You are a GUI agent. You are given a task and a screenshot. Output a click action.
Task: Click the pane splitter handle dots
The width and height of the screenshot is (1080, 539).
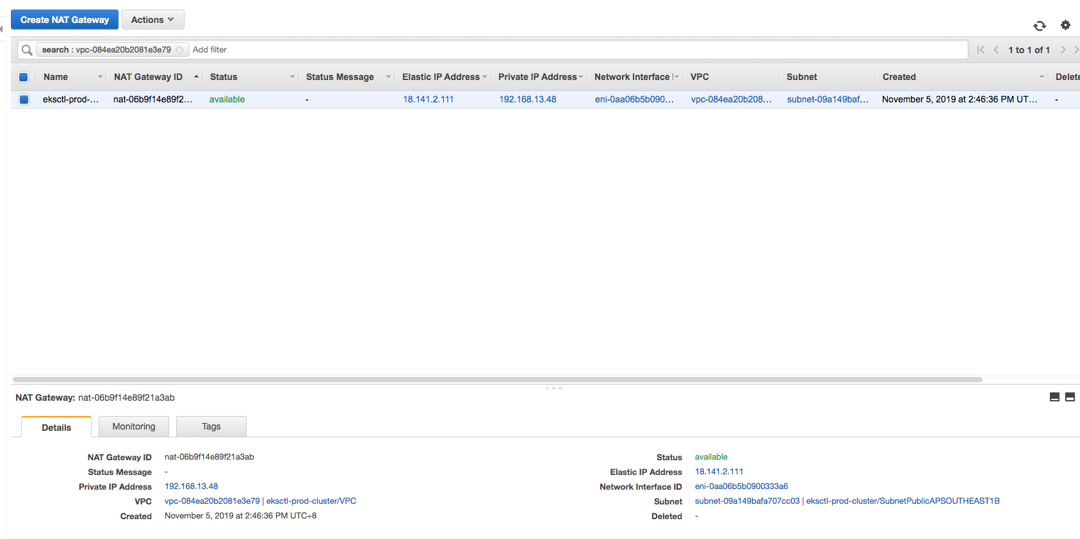click(553, 388)
